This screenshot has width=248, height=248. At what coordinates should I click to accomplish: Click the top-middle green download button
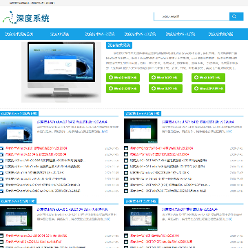(165, 78)
